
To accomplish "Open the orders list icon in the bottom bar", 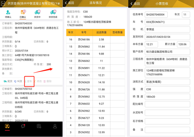I will point(39,126).
